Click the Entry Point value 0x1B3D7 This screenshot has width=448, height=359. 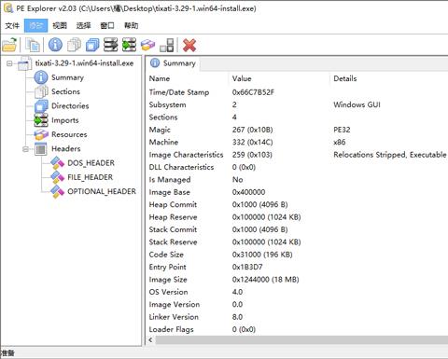247,267
